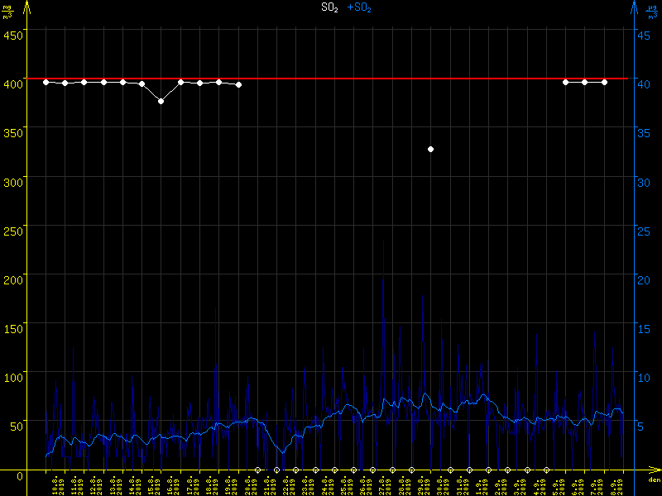Click the isolated white data point near 330
662x496 pixels.
[x=430, y=149]
